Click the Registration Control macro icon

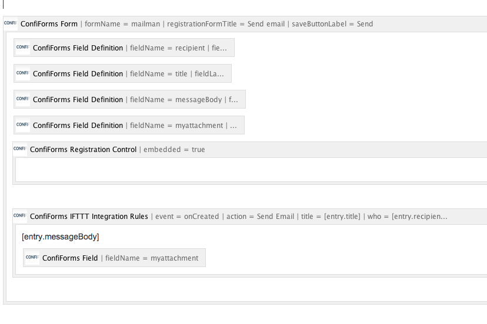click(x=19, y=149)
